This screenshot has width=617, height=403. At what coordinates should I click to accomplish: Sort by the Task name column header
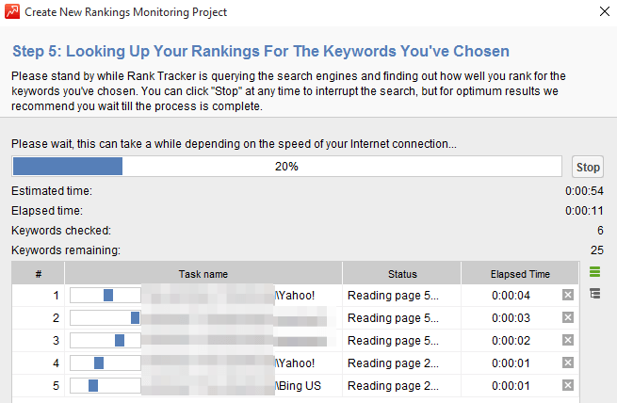[x=203, y=274]
